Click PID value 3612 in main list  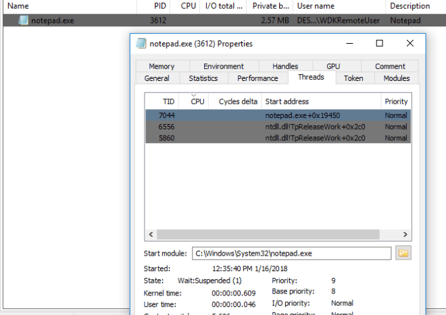click(158, 20)
